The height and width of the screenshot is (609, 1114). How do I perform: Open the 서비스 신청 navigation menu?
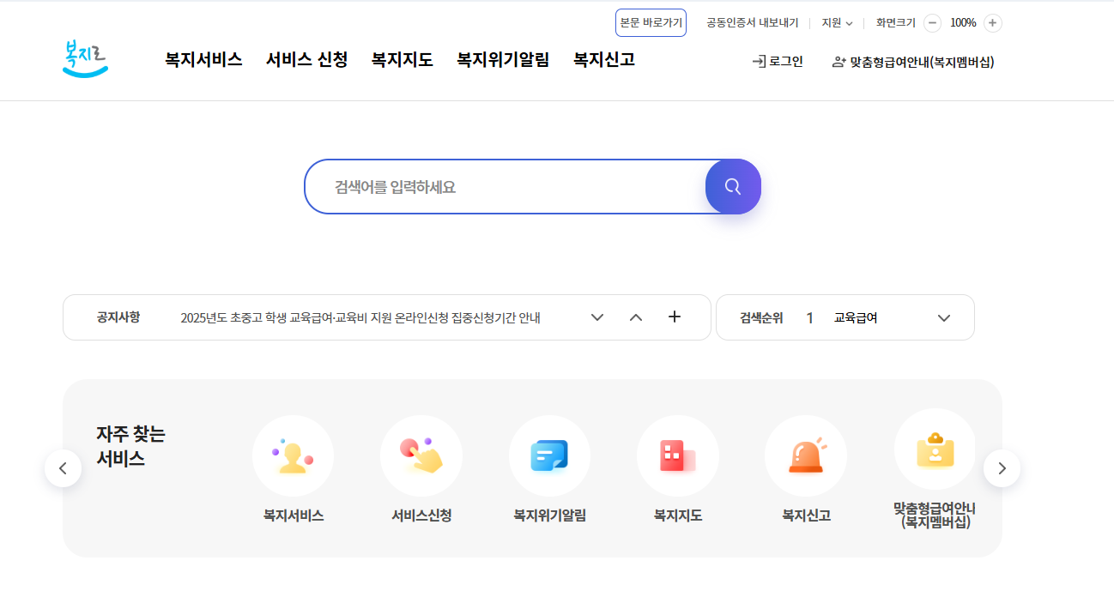tap(306, 59)
